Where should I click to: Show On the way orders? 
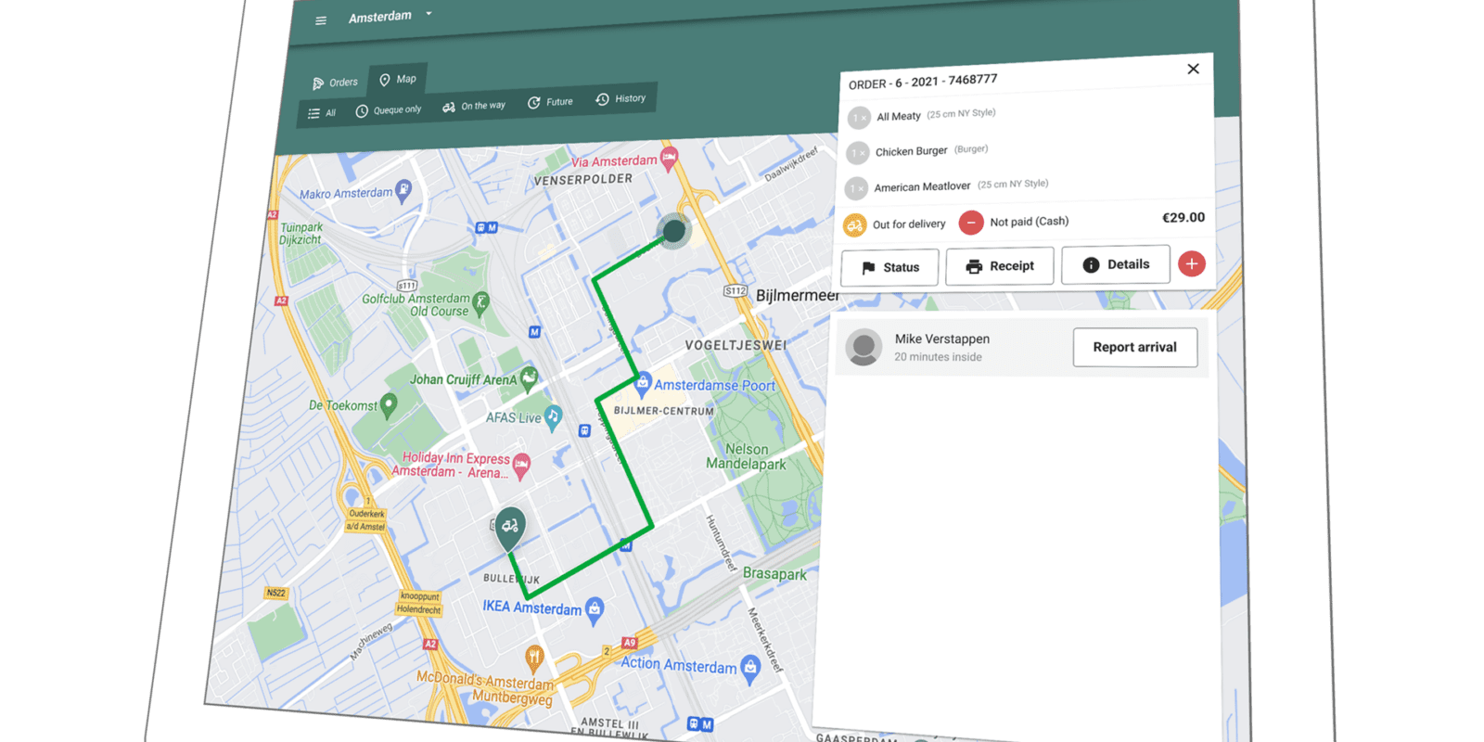tap(474, 107)
